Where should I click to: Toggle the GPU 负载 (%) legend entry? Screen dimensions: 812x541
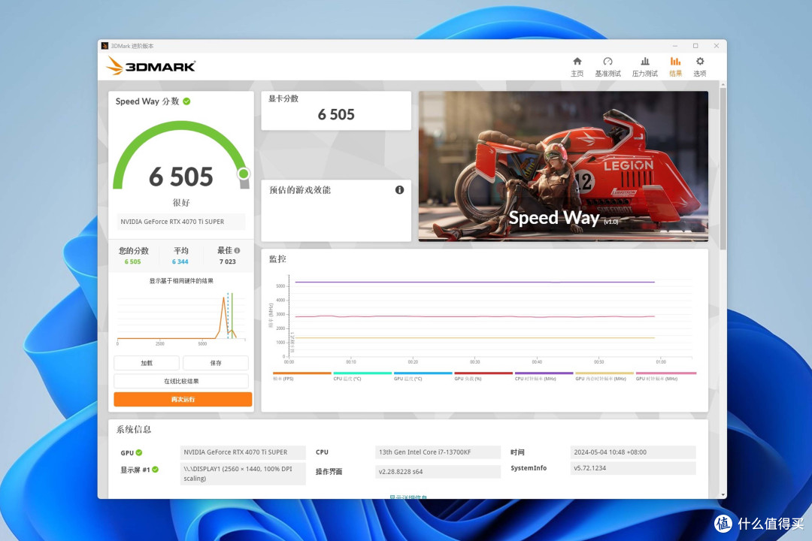pos(483,376)
